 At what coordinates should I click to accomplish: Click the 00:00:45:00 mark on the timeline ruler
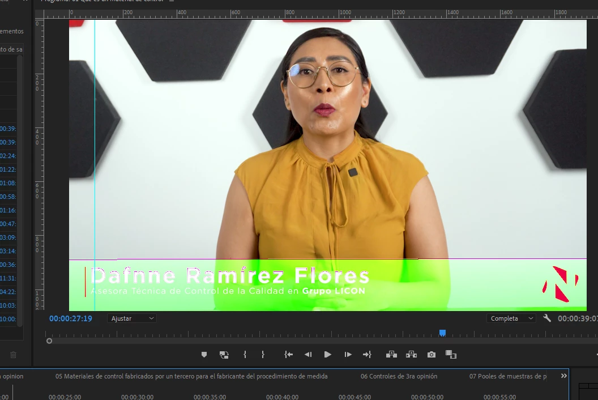[x=354, y=397]
